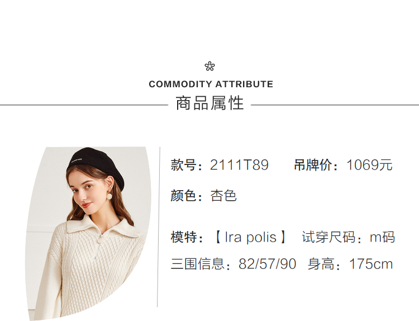
Task: Click the tag price 1069元
Action: [x=369, y=164]
